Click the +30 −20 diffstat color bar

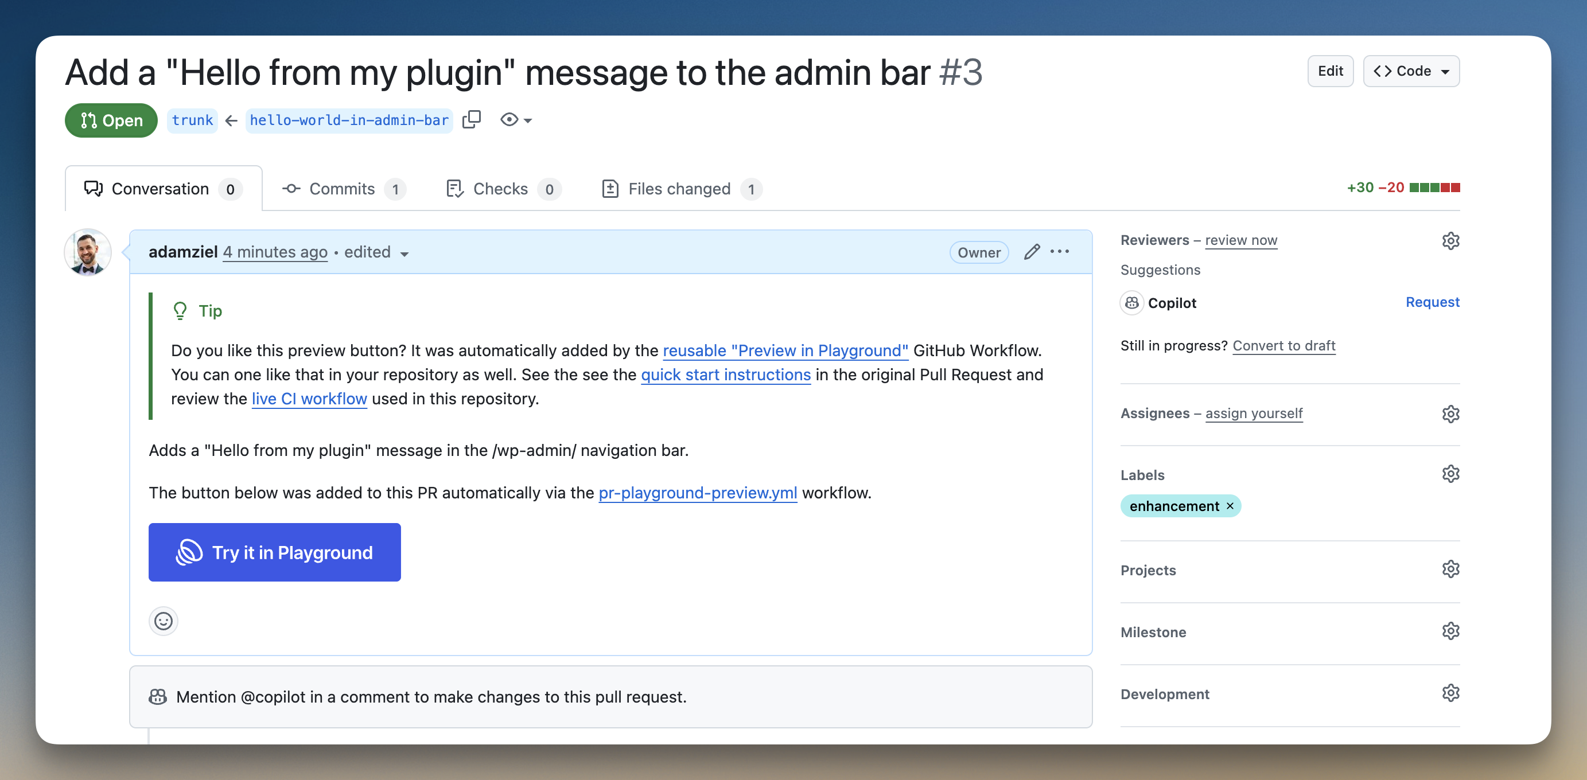coord(1434,188)
